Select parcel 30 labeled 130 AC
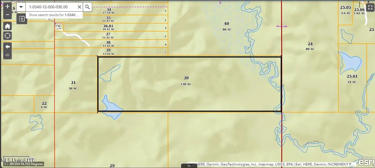This screenshot has height=168, width=375. pyautogui.click(x=186, y=81)
